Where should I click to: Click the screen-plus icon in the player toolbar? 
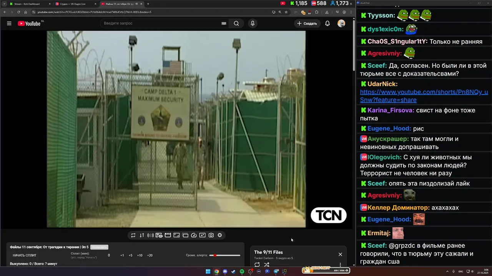click(203, 235)
